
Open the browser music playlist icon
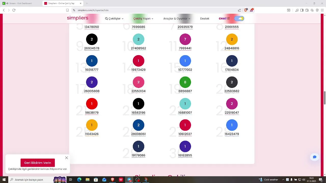297,10
